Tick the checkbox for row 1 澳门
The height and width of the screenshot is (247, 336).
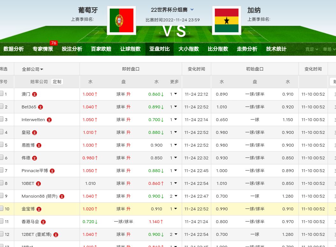tap(1, 94)
